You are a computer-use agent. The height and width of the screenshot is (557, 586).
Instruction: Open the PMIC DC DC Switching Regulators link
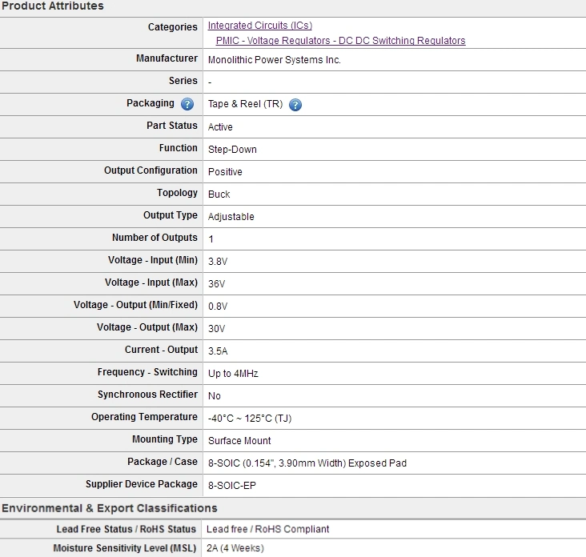340,40
